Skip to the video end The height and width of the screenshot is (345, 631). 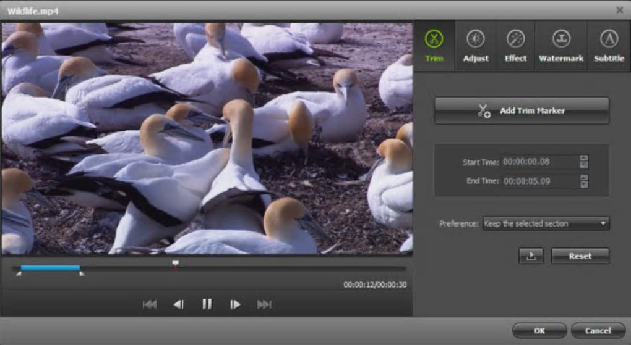[x=264, y=304]
